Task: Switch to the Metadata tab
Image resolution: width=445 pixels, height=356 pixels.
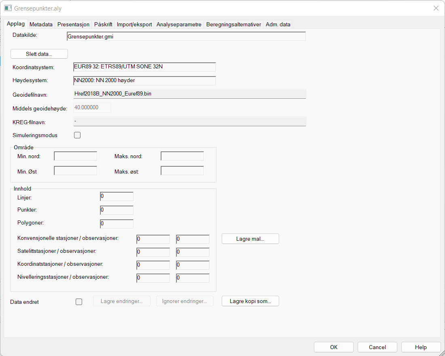Action: tap(41, 24)
